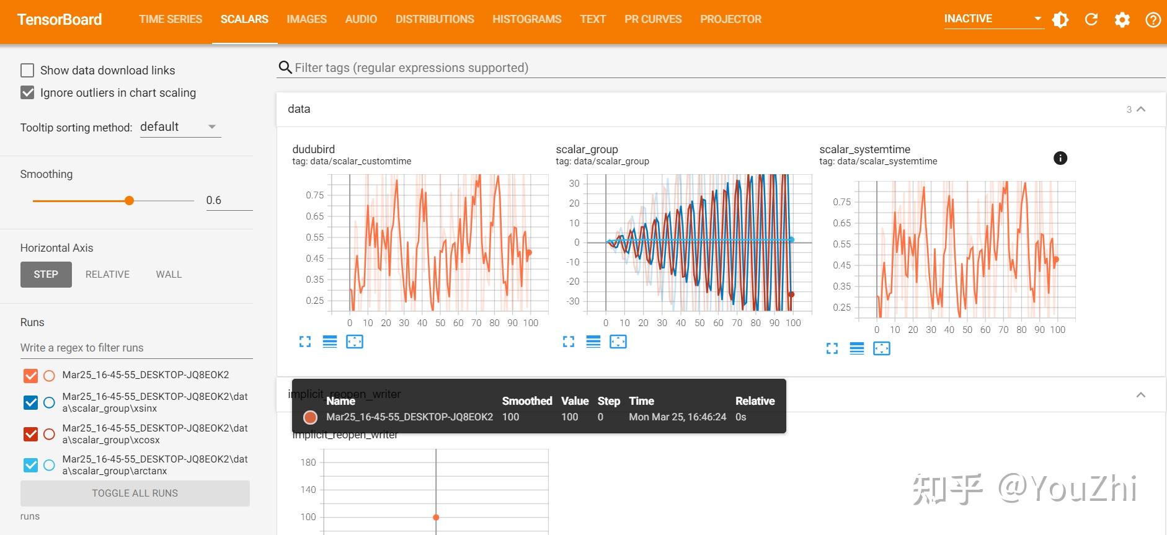Open the TIME SERIES tab

(x=171, y=19)
